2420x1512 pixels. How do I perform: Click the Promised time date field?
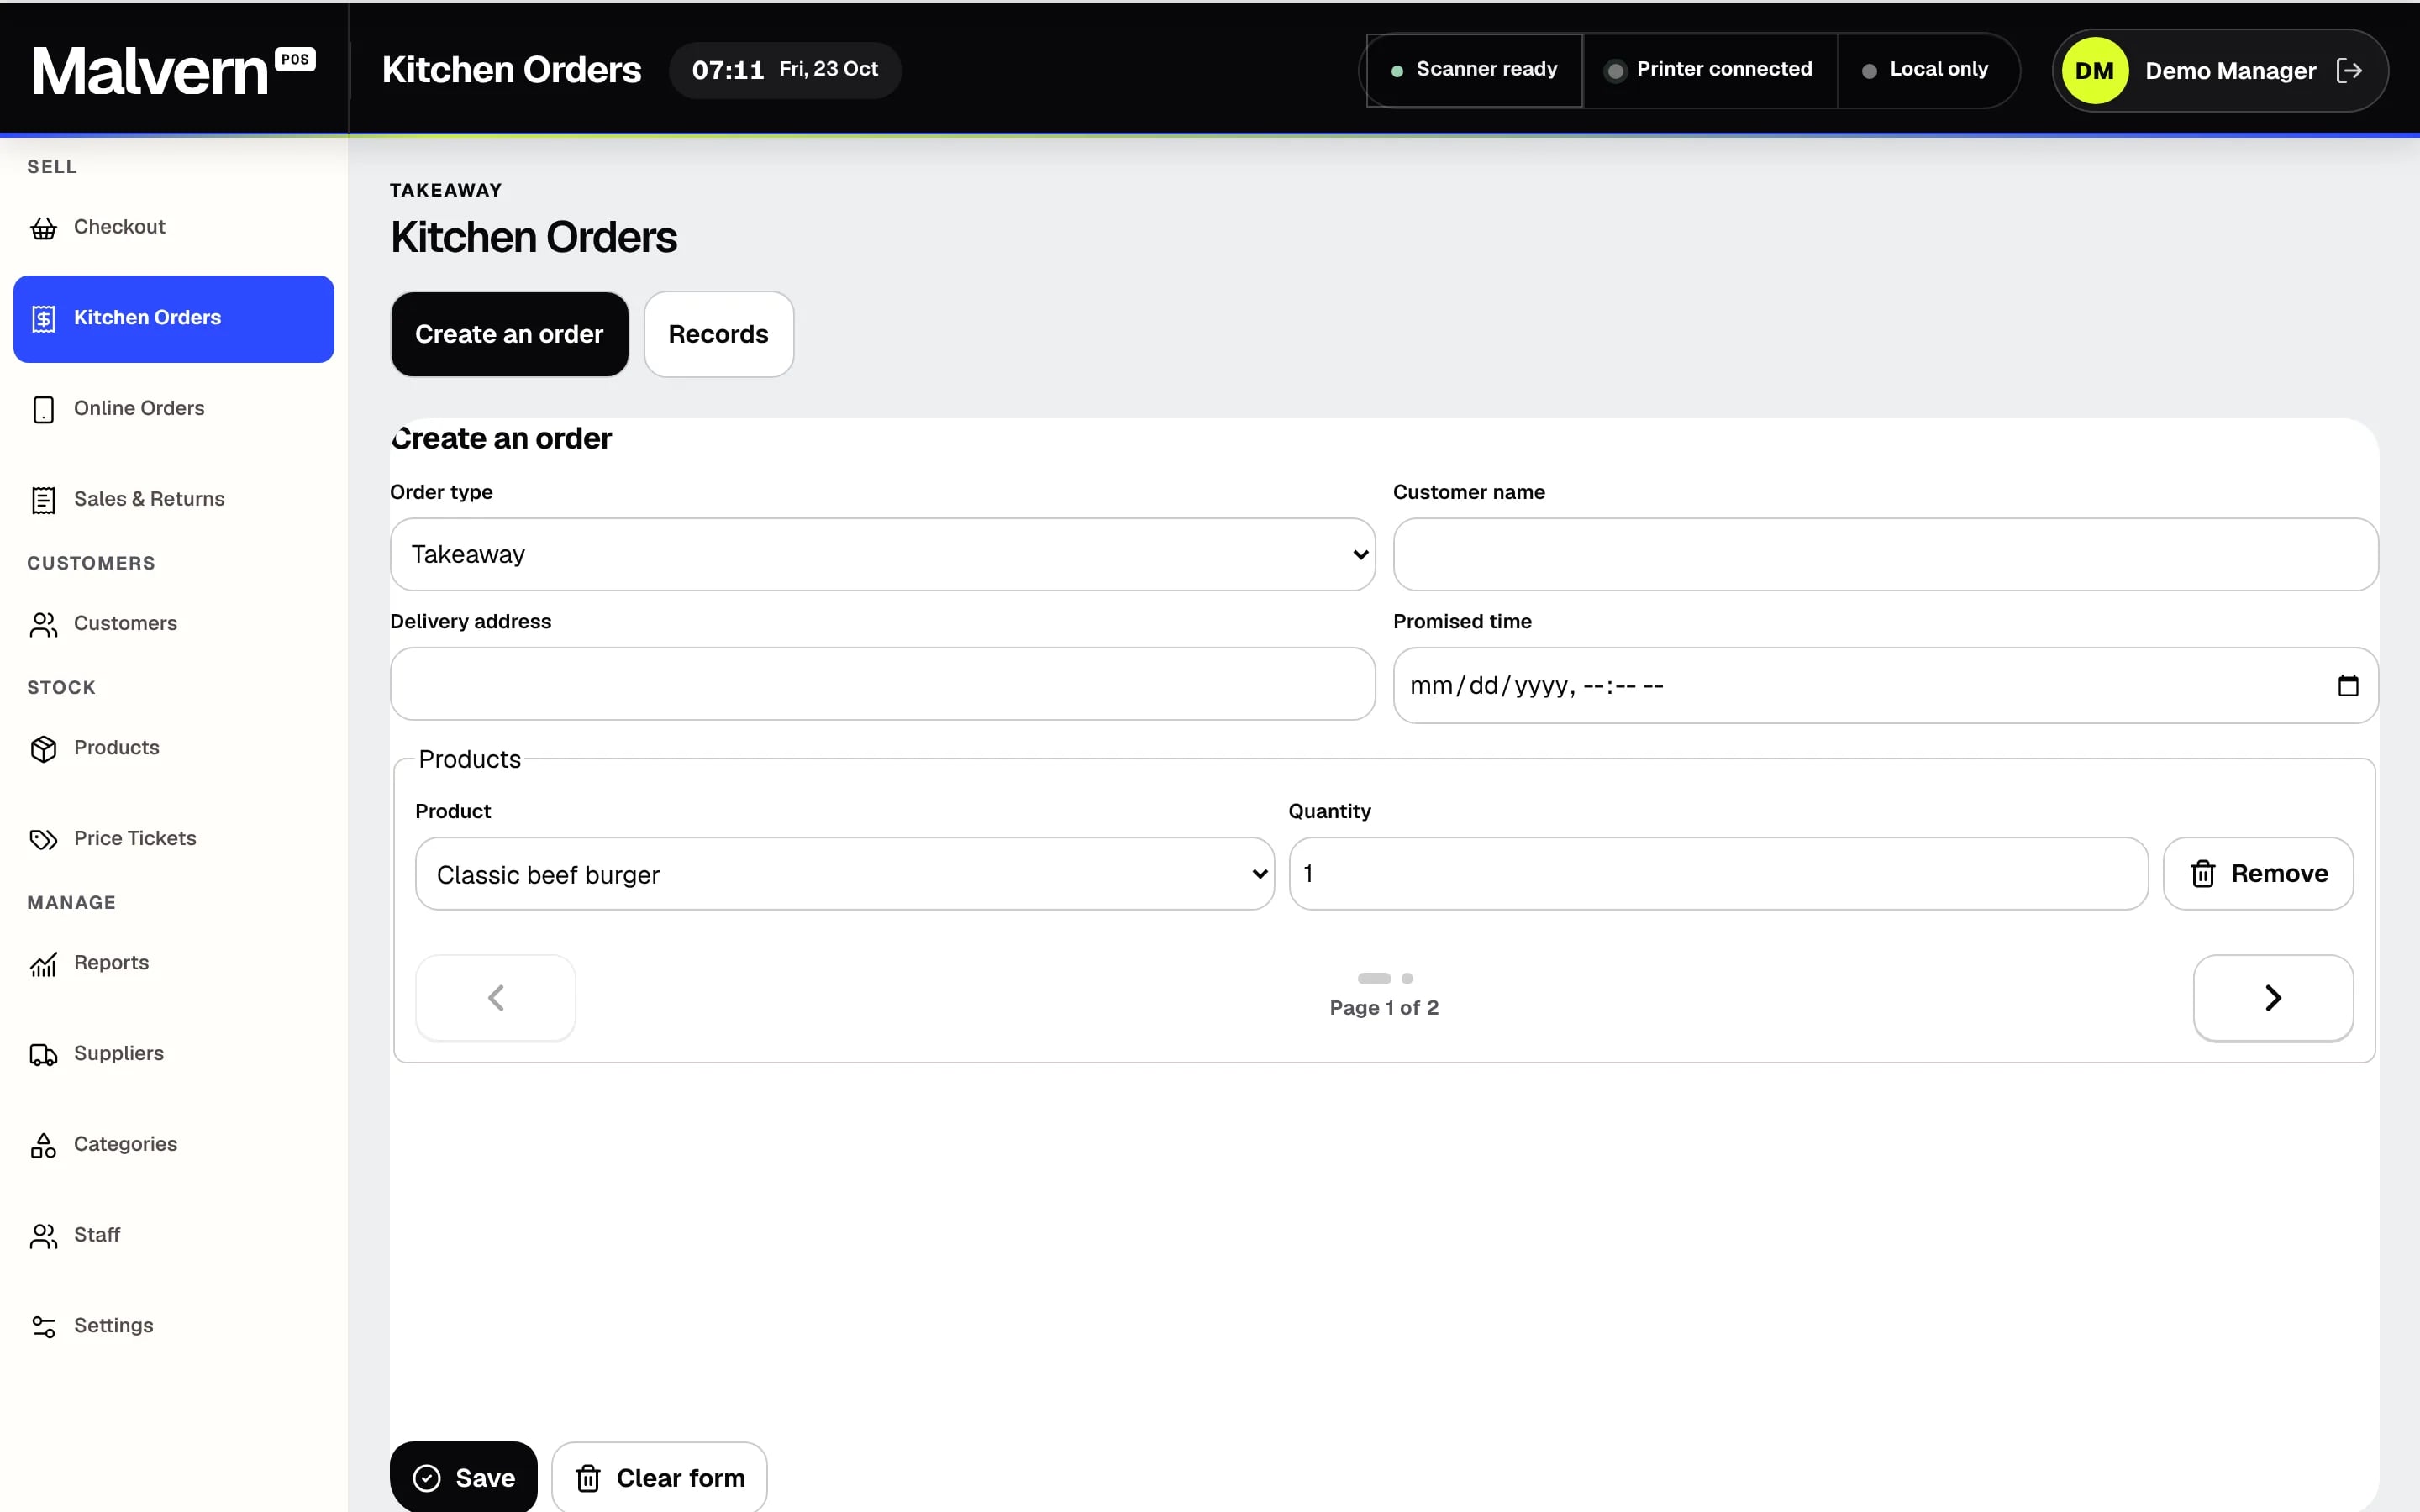click(1885, 685)
